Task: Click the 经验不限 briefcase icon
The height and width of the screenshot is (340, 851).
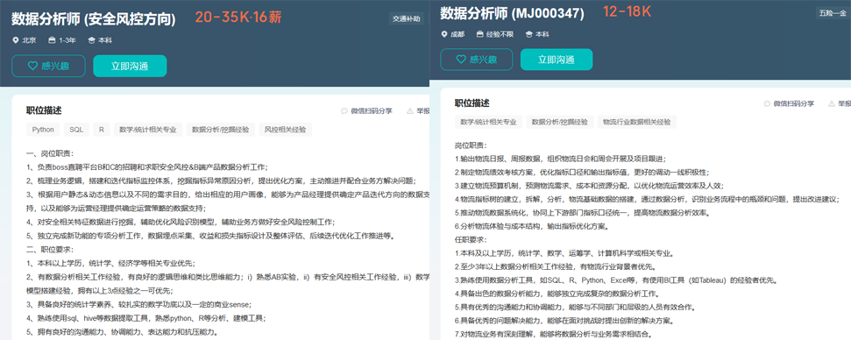Action: click(479, 34)
